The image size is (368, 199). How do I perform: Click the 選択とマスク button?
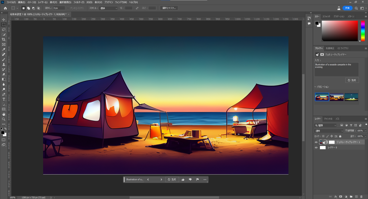[x=169, y=8]
